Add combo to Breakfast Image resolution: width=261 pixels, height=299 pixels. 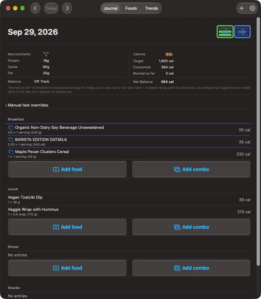coord(191,169)
